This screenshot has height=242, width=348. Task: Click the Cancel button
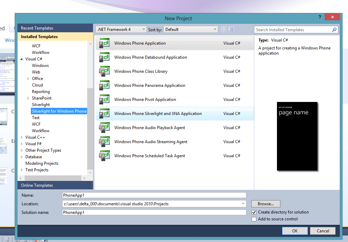pos(323,231)
